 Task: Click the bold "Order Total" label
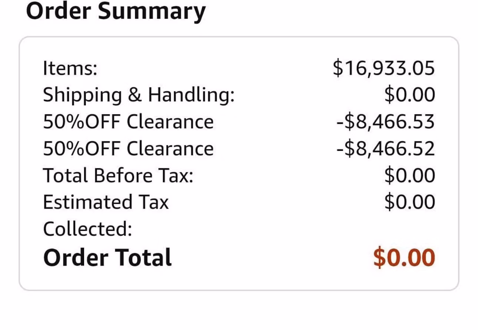tap(107, 257)
